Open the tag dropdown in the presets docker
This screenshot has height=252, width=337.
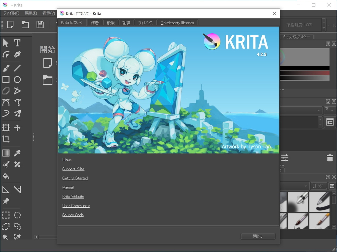click(319, 186)
